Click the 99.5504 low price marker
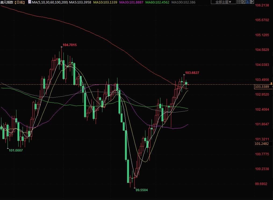Viewport: 273px width, 200px height. coord(142,190)
